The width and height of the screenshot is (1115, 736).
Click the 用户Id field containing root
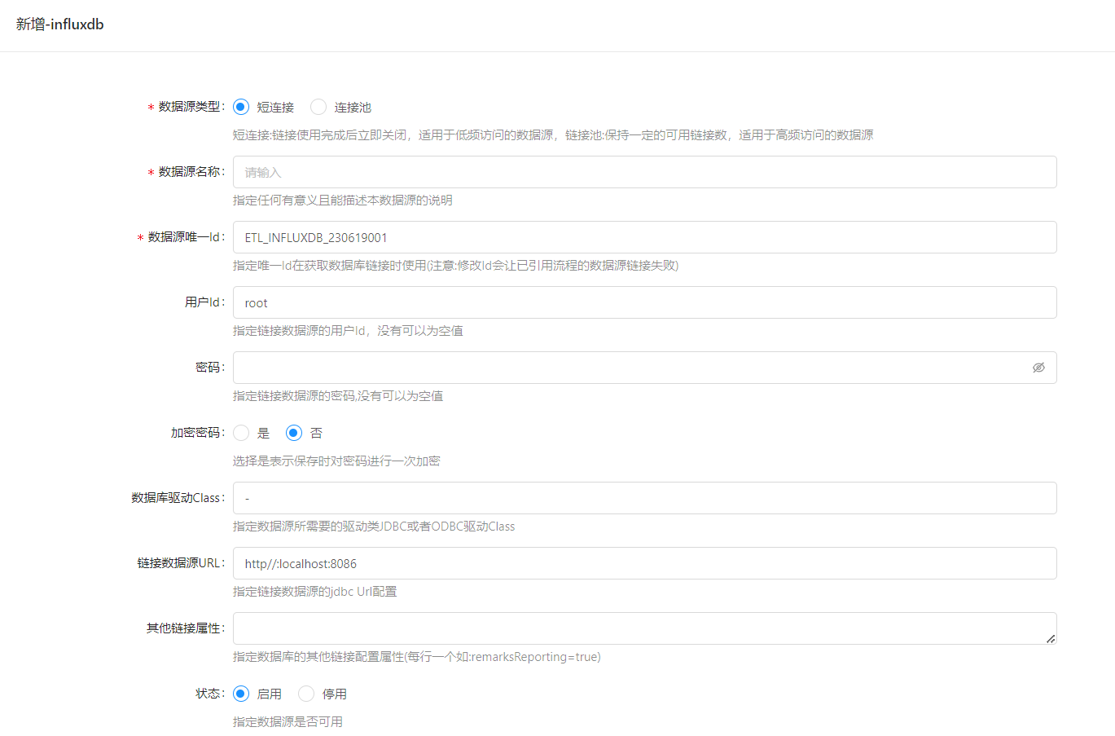[x=643, y=302]
